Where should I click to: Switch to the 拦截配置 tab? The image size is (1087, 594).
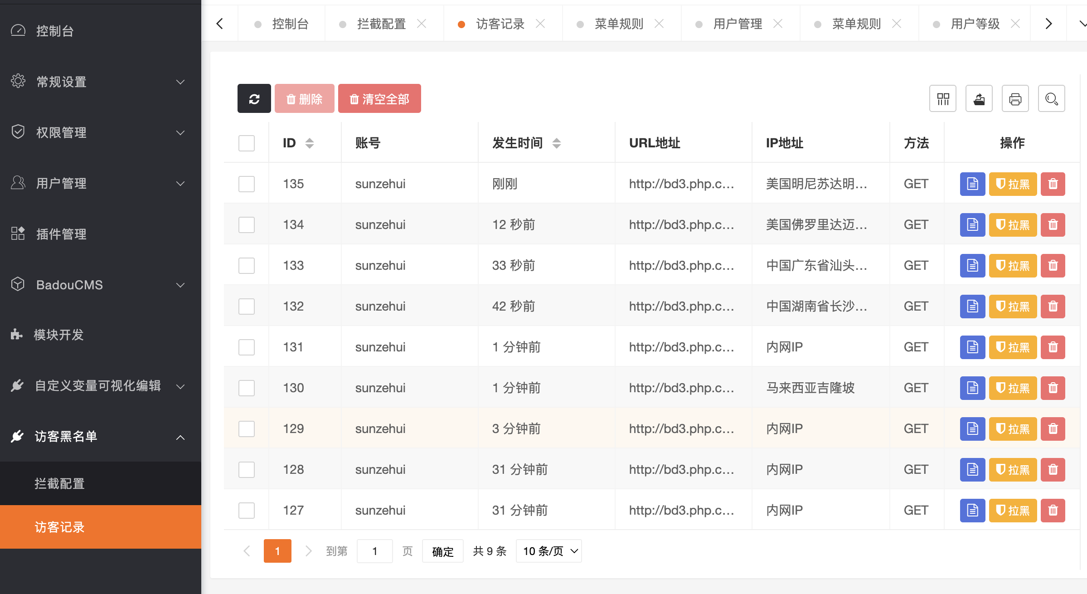(x=381, y=24)
